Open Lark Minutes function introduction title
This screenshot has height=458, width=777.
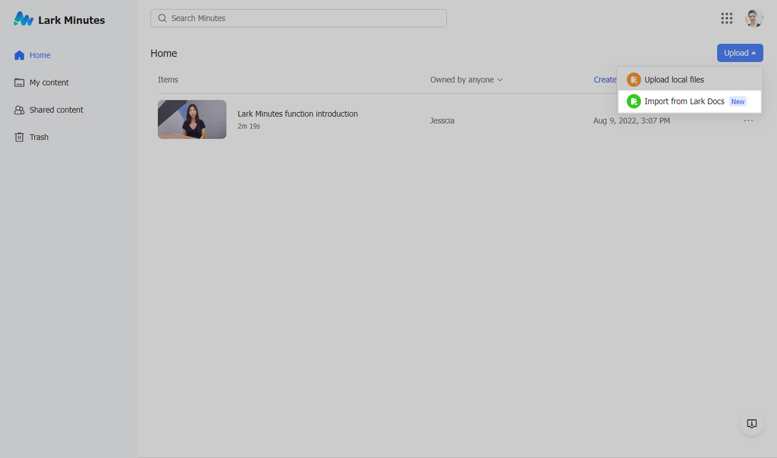pos(297,113)
